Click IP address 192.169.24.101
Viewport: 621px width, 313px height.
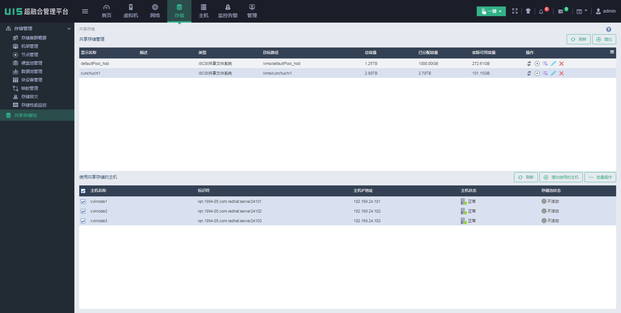[x=367, y=202]
